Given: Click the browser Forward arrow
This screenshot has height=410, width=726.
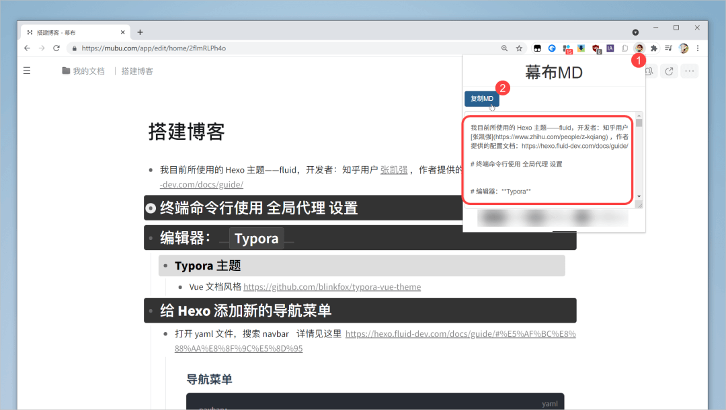Looking at the screenshot, I should coord(42,48).
